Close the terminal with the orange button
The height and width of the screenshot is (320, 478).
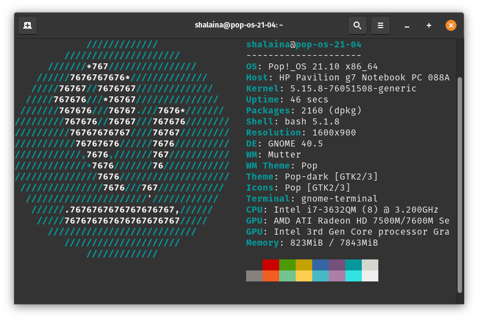tap(450, 25)
